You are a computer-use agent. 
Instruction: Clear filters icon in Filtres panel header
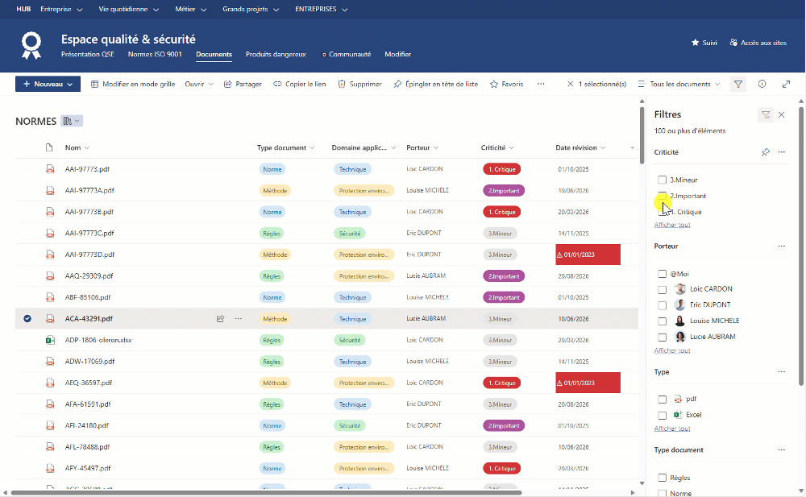[x=766, y=114]
